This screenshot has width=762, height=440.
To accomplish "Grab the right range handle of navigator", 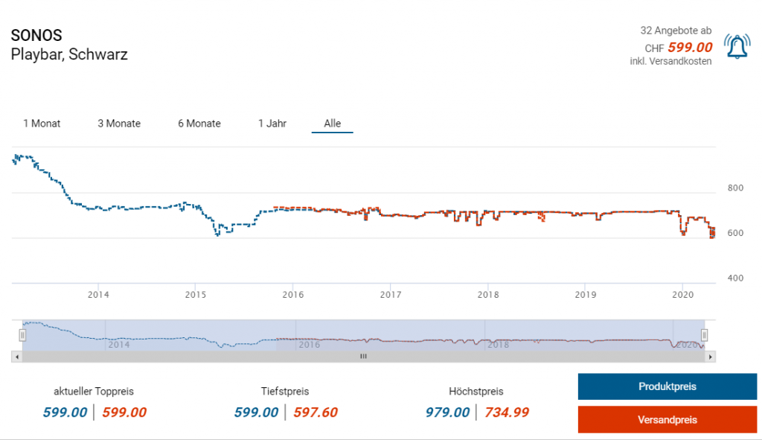I will [x=704, y=335].
